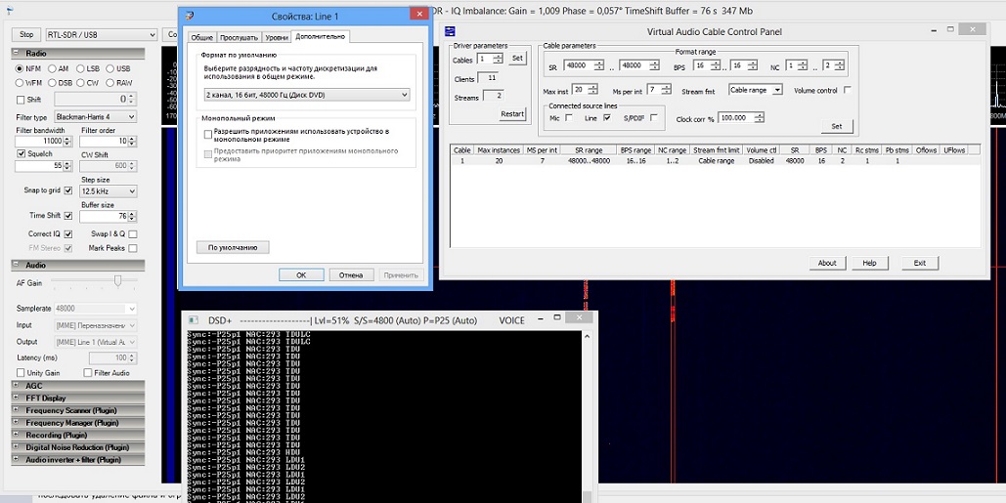Enable Unity Gain checkbox

(21, 373)
